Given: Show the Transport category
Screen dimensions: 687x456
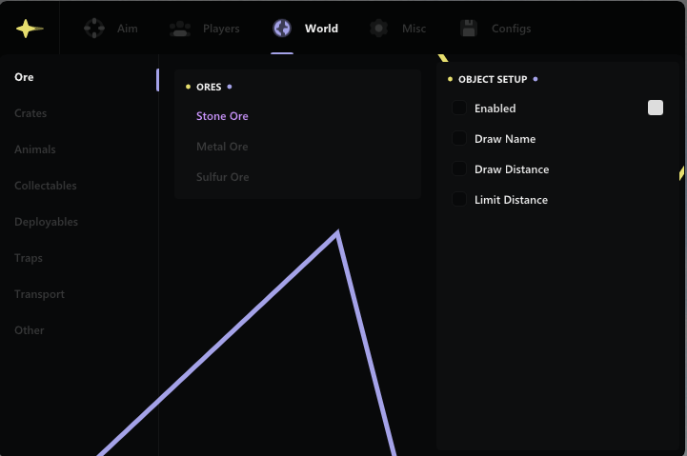Looking at the screenshot, I should tap(40, 294).
